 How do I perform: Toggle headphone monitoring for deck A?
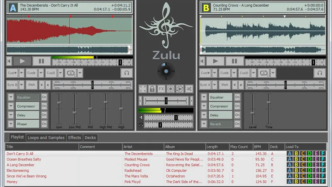[127, 73]
